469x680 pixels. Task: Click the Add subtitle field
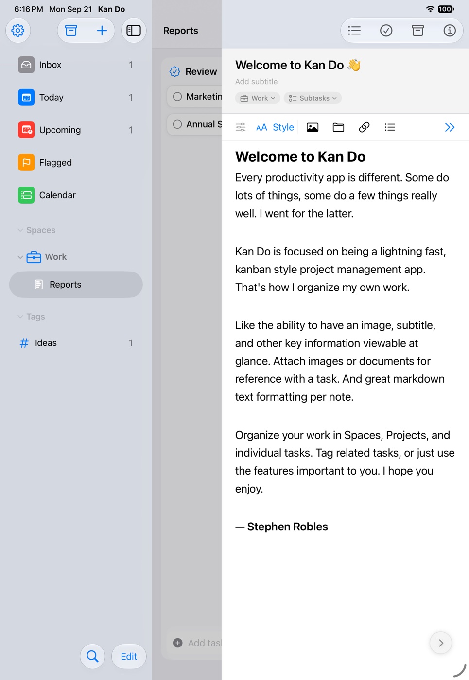pyautogui.click(x=257, y=82)
